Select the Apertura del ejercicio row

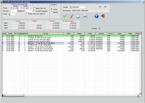click(71, 36)
